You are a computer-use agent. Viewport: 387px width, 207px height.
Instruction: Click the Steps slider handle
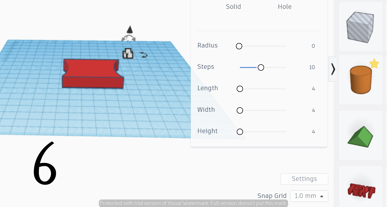click(261, 67)
